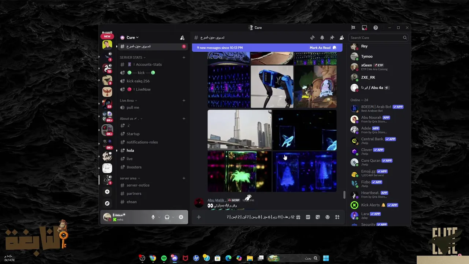The image size is (469, 264).
Task: Toggle the member list icon
Action: (341, 37)
